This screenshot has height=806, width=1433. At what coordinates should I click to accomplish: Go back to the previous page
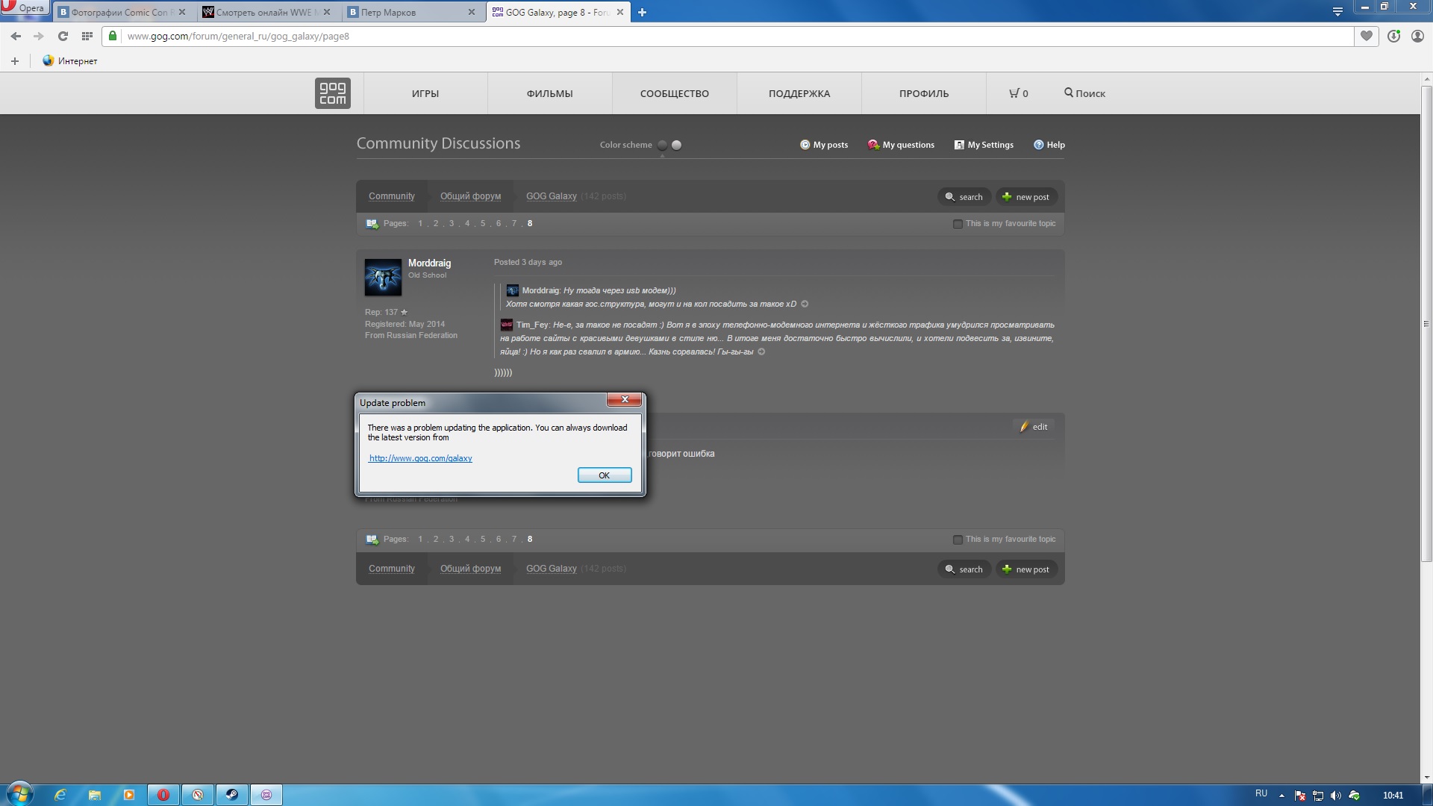pyautogui.click(x=16, y=36)
